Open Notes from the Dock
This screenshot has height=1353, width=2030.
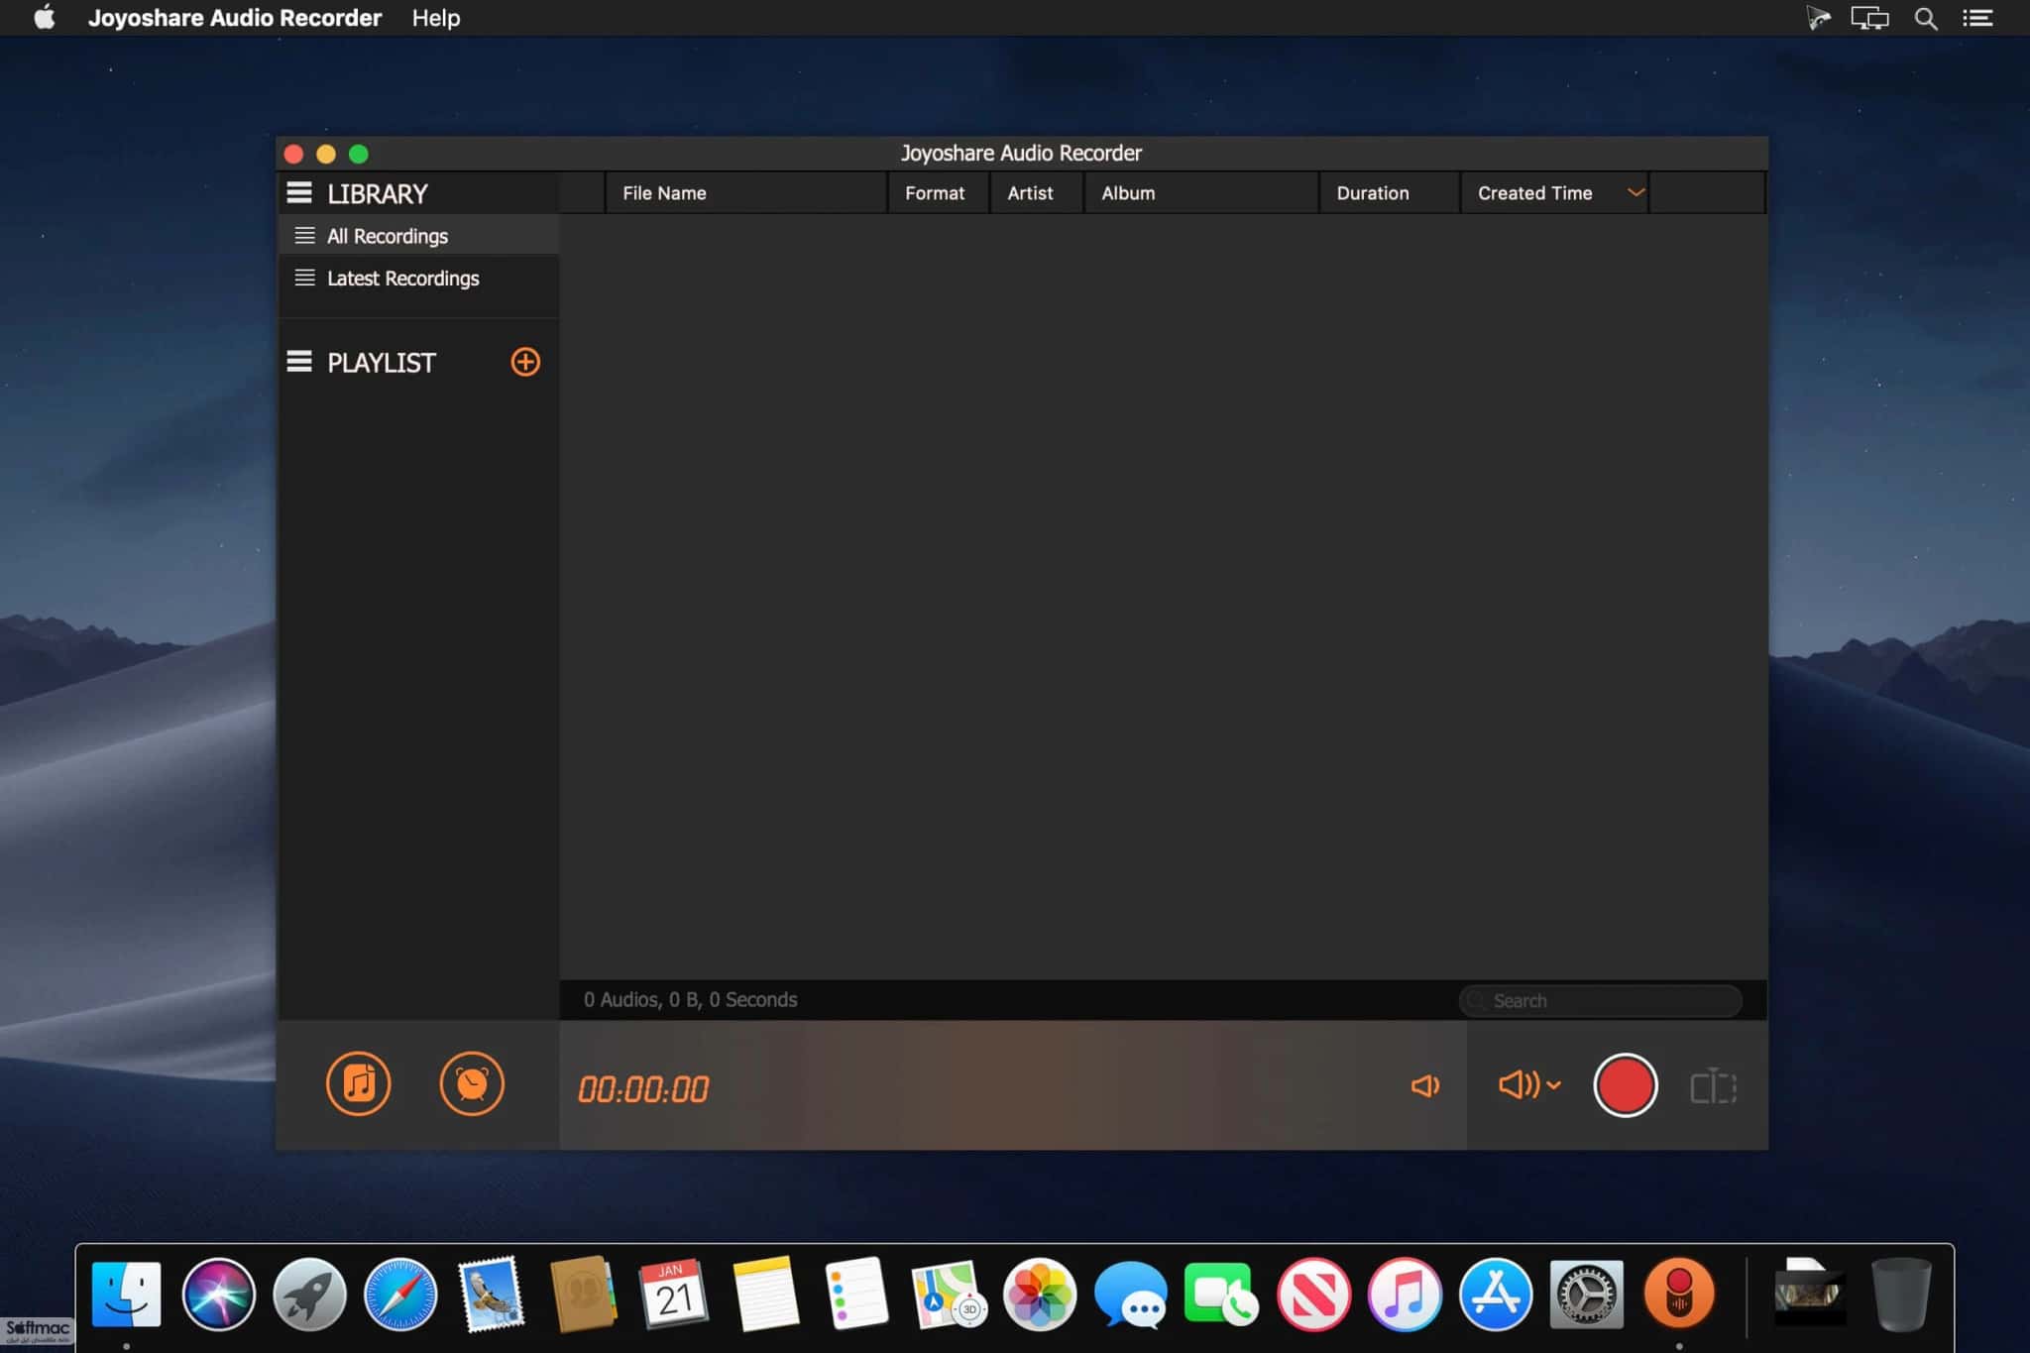point(765,1294)
